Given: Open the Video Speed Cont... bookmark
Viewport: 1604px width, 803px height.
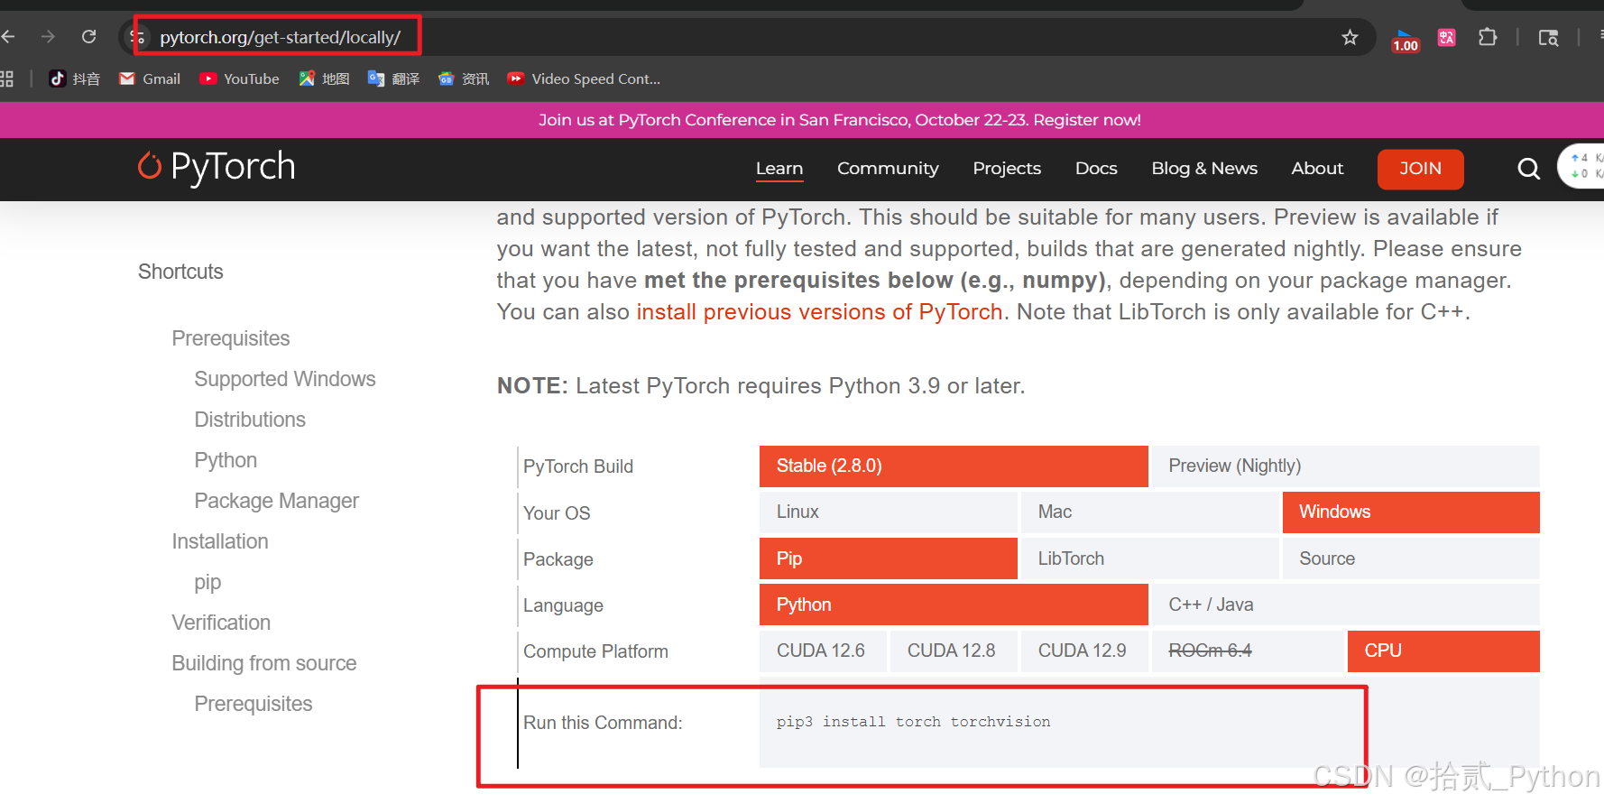Looking at the screenshot, I should point(584,79).
